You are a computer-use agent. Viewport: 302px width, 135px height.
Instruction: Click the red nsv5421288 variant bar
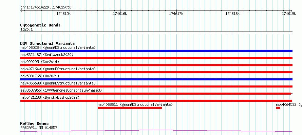[156, 101]
